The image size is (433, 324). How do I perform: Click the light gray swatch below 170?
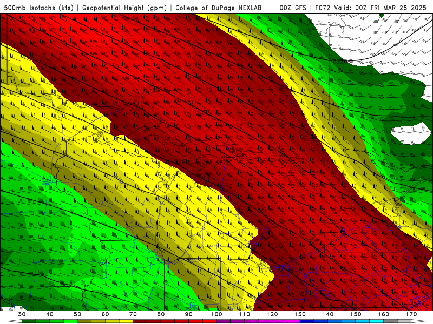[x=404, y=321]
